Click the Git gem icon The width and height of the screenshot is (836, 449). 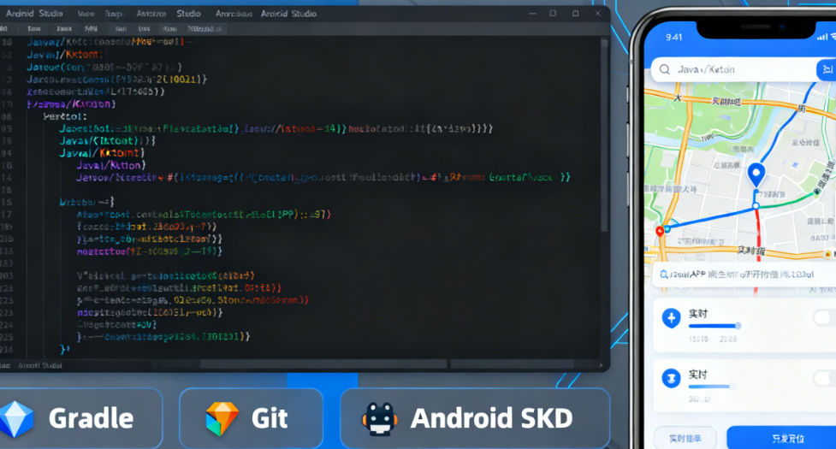[222, 419]
